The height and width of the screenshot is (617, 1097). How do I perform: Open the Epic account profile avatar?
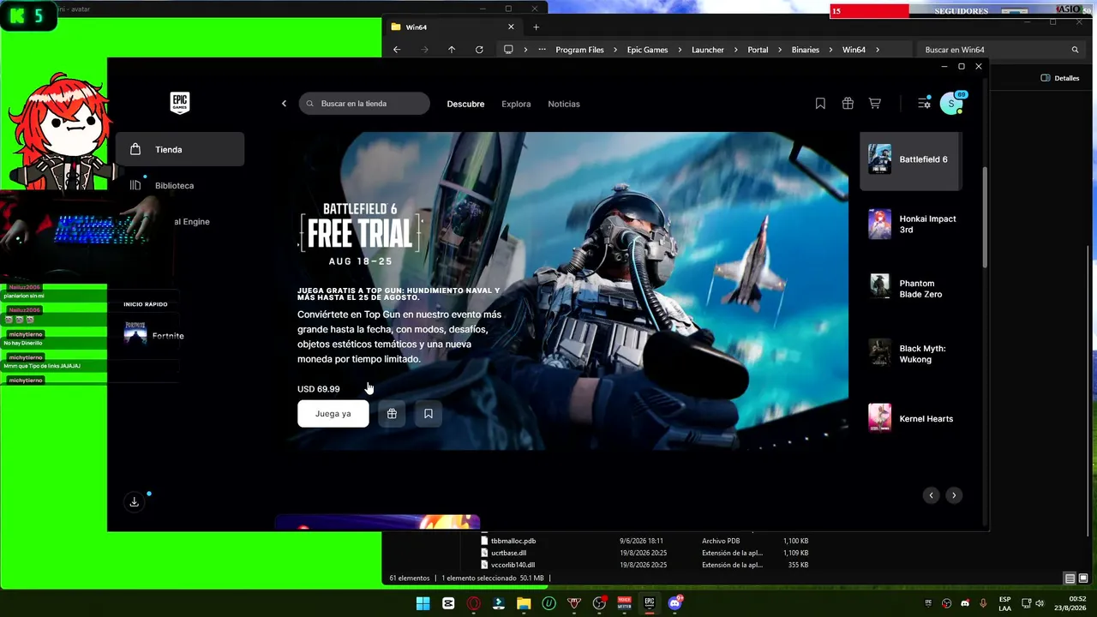tap(951, 104)
